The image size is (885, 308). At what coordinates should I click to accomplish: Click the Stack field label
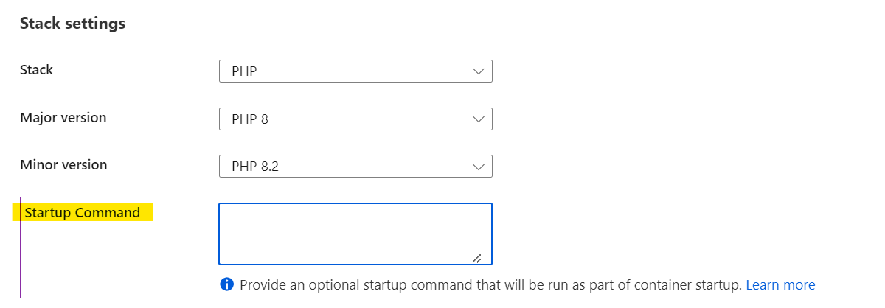pyautogui.click(x=37, y=70)
